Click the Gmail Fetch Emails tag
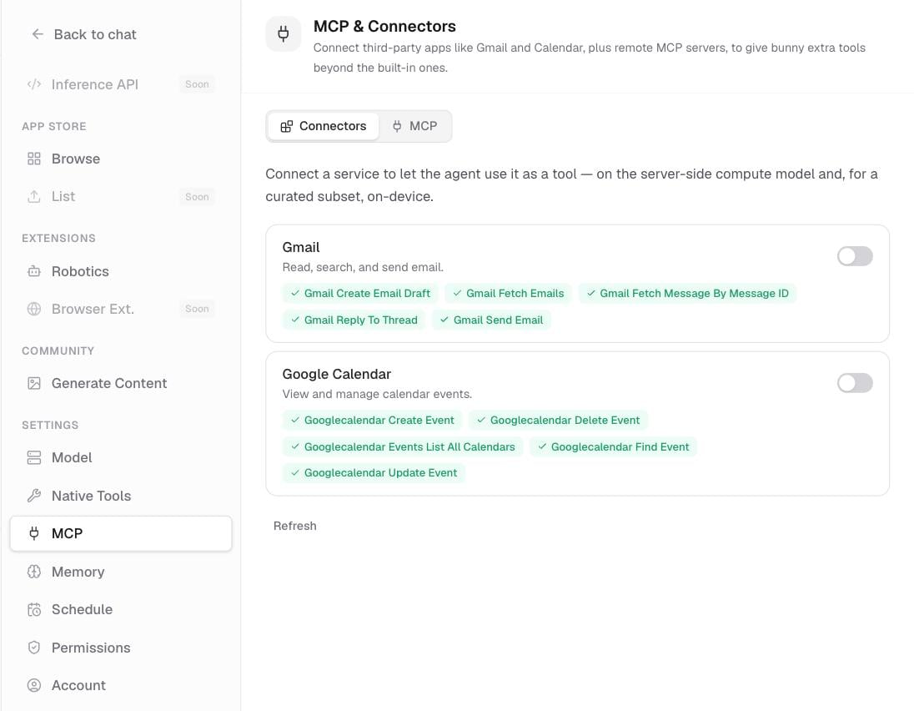 tap(509, 294)
